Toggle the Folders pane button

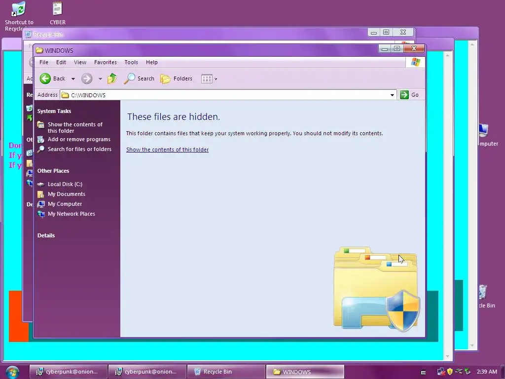pos(176,78)
